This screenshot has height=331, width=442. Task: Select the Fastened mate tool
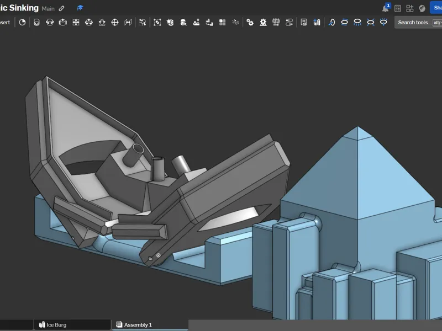click(36, 22)
